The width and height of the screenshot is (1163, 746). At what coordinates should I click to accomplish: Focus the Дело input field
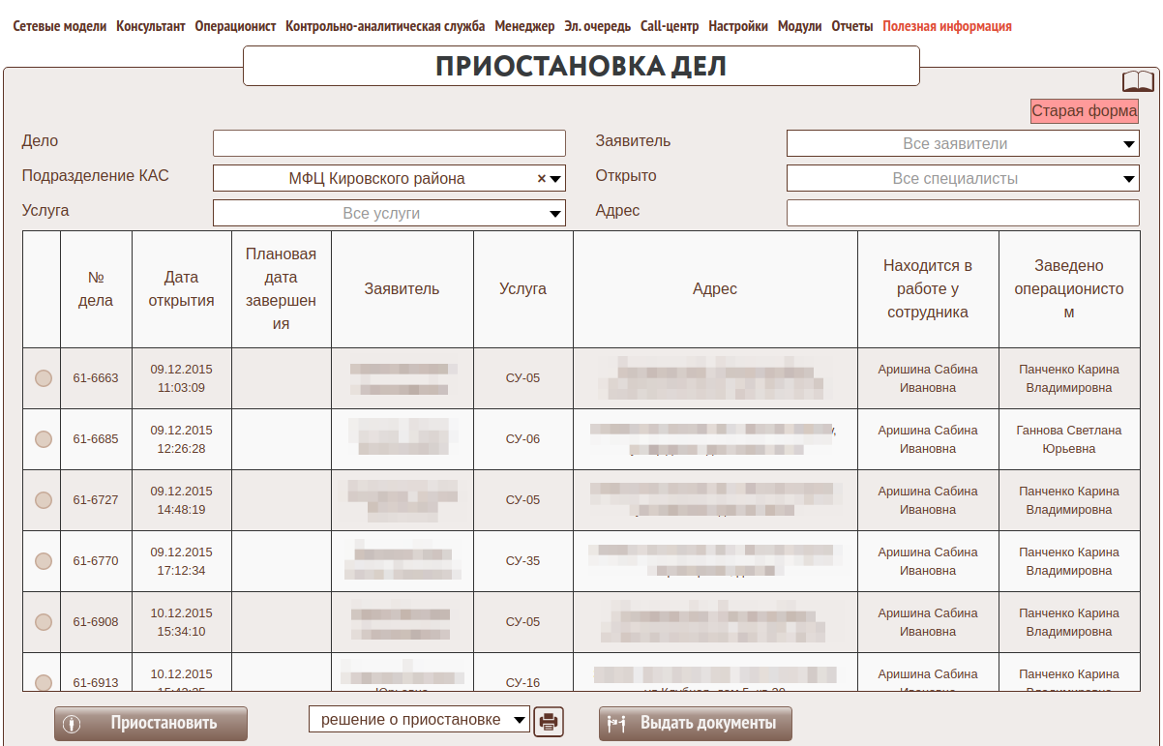tap(389, 143)
